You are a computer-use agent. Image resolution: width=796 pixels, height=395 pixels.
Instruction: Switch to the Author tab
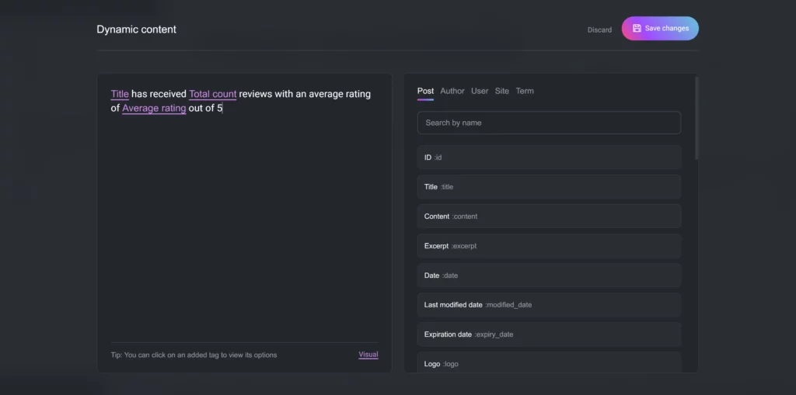(452, 92)
